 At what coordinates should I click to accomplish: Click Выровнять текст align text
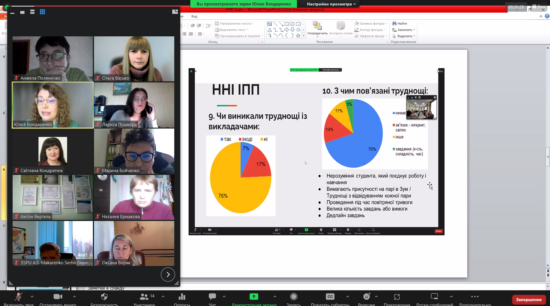tap(232, 30)
